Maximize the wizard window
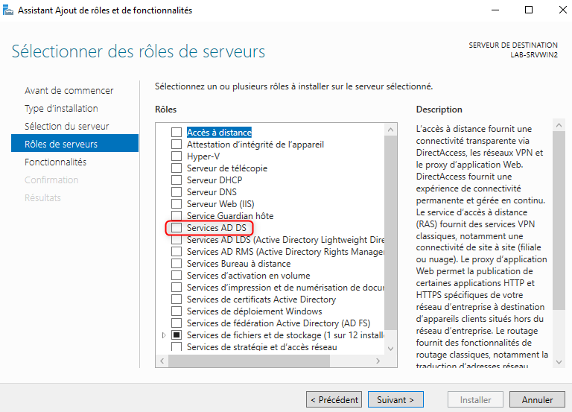Viewport: 572px width, 412px height. pyautogui.click(x=529, y=10)
